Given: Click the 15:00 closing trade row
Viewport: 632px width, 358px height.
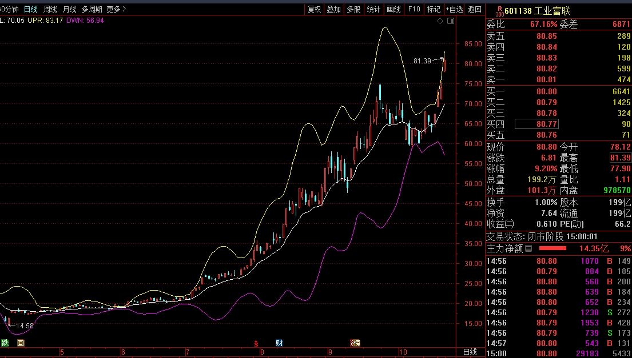Looking at the screenshot, I should point(559,353).
